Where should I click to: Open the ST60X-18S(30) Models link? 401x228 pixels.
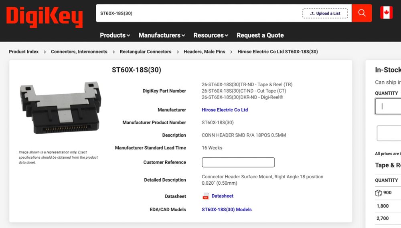227,210
